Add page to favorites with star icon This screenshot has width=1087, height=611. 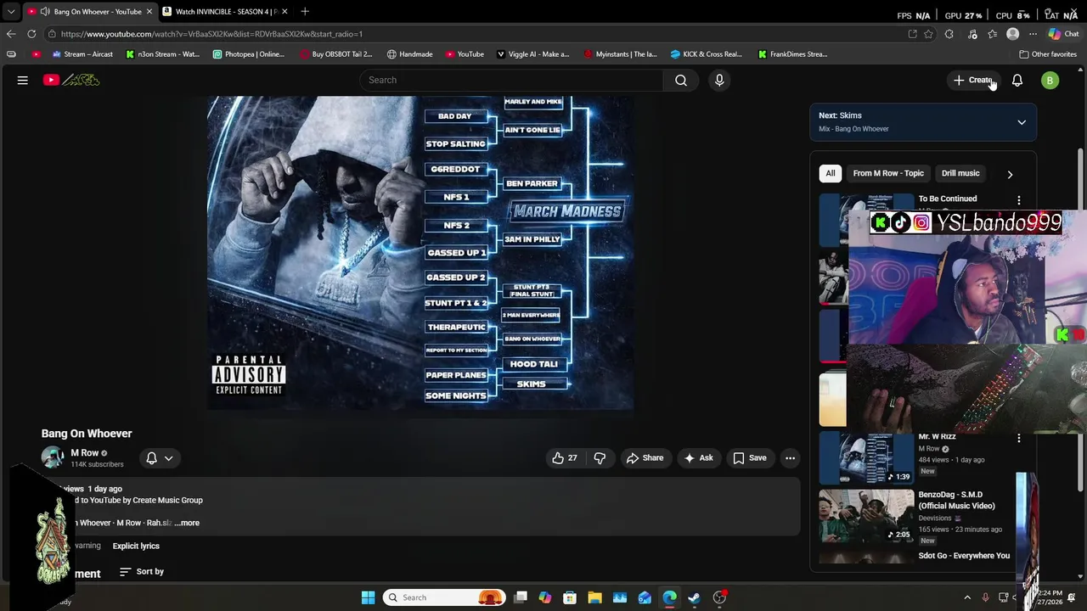tap(929, 34)
